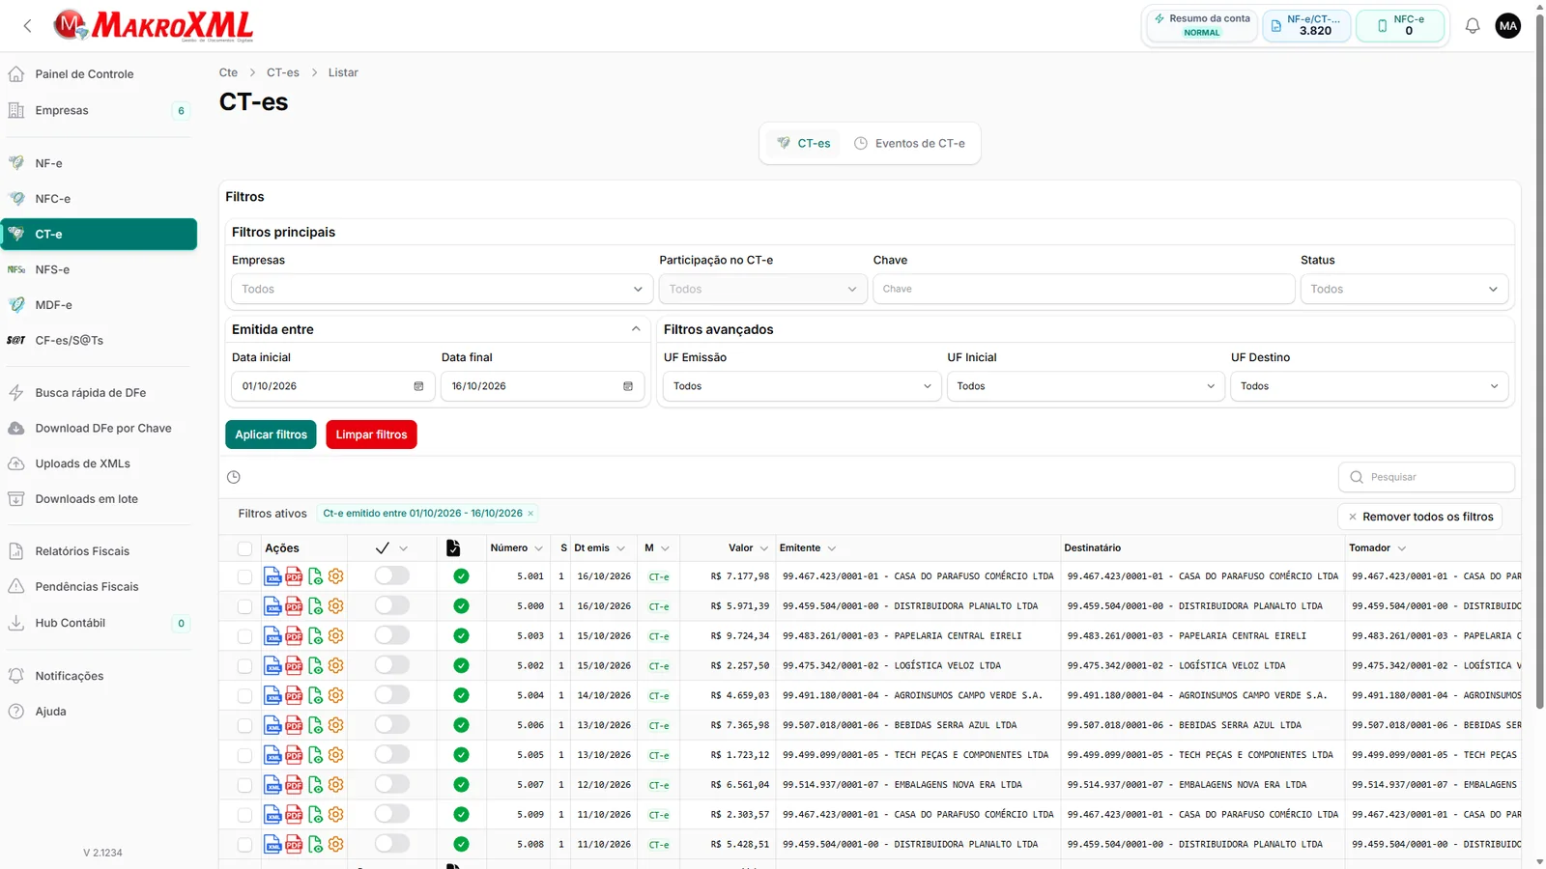Click the Cte breadcrumb link

pos(228,72)
